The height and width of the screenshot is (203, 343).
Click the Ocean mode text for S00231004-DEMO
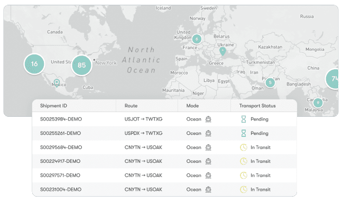point(193,189)
